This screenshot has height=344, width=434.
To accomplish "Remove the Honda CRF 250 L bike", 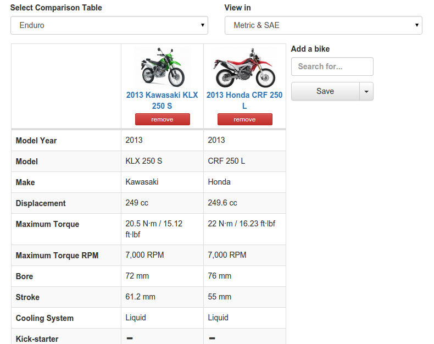I will tap(244, 119).
